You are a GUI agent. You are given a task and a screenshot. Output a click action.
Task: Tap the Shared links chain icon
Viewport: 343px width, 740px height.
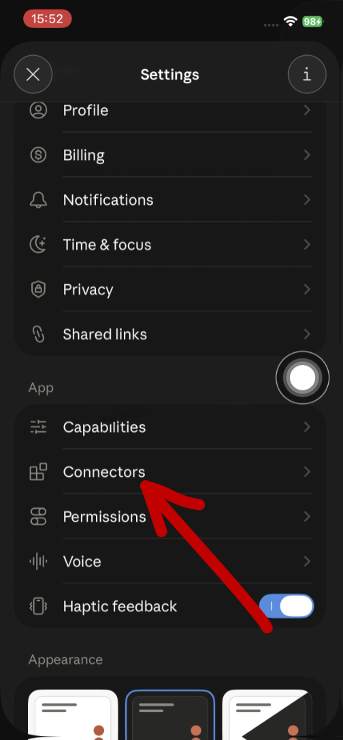pos(38,334)
